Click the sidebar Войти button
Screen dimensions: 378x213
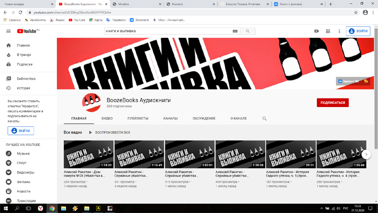[21, 130]
